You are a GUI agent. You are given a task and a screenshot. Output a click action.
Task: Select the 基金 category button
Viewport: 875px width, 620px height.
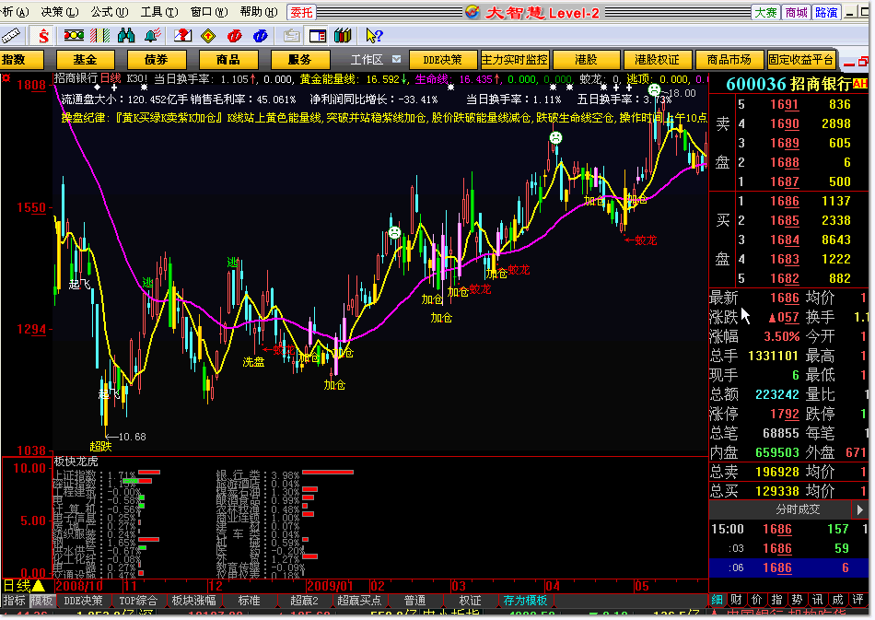coord(86,60)
